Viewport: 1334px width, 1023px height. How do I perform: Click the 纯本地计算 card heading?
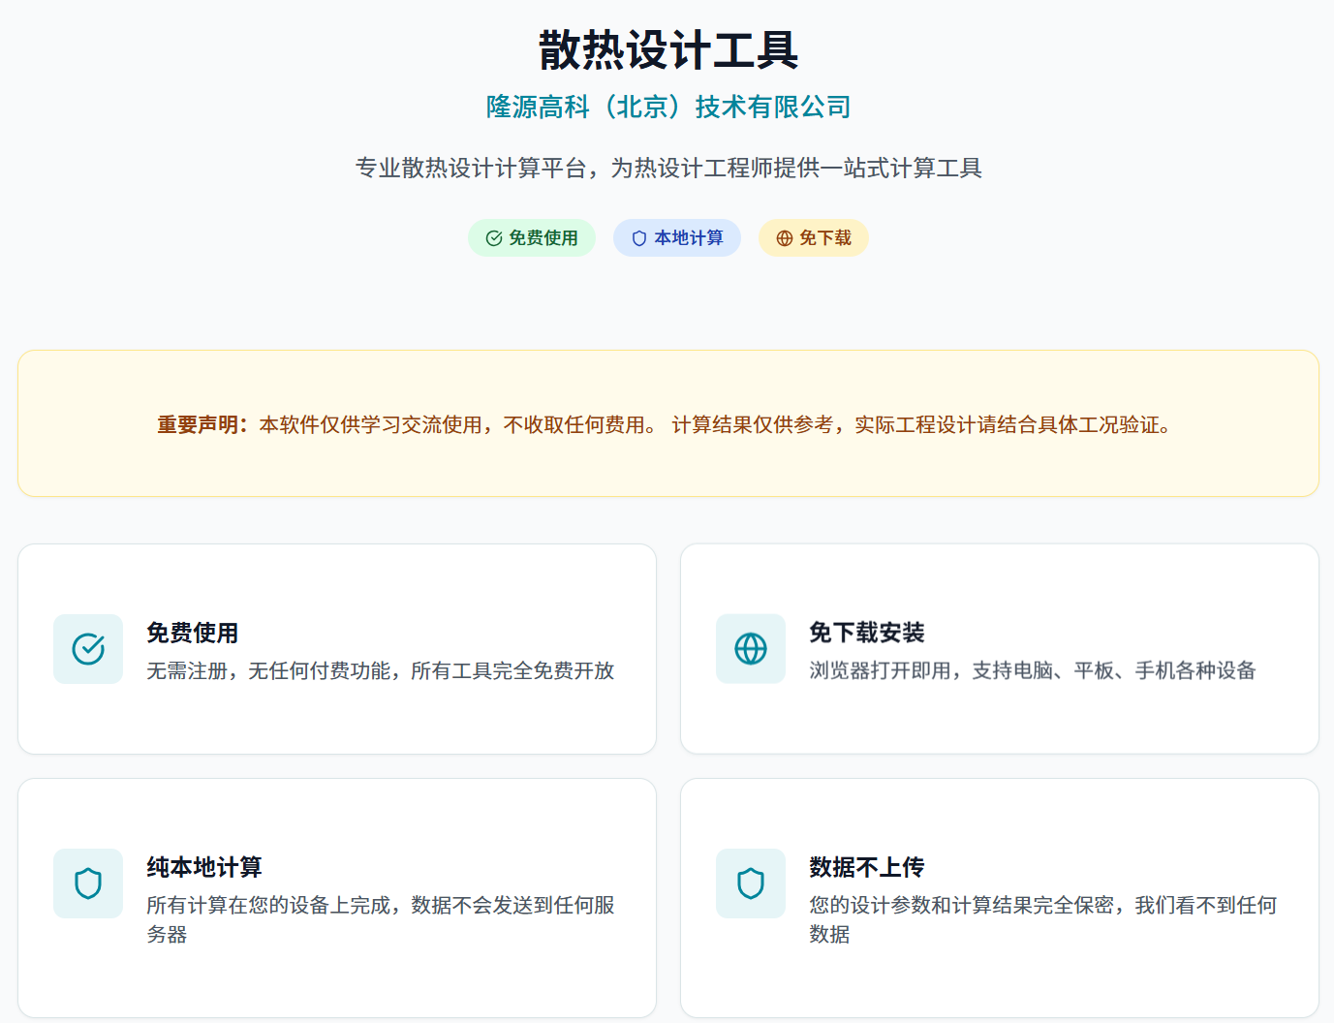tap(207, 867)
